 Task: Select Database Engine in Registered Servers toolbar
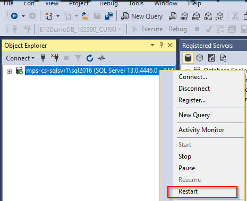point(188,58)
